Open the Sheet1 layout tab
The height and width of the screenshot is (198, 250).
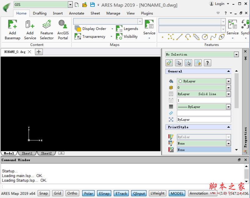pos(27,153)
